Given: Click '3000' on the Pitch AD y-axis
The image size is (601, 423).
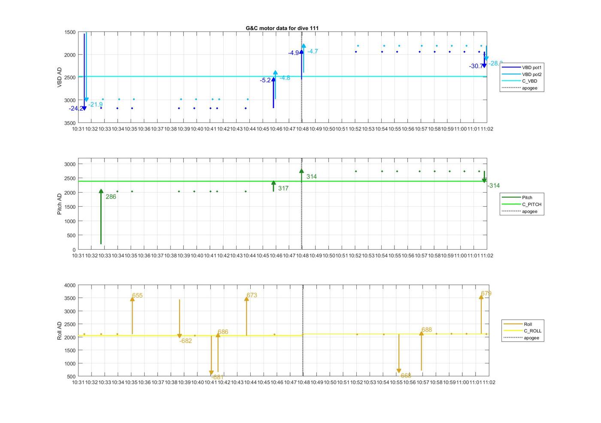Looking at the screenshot, I should [x=70, y=164].
